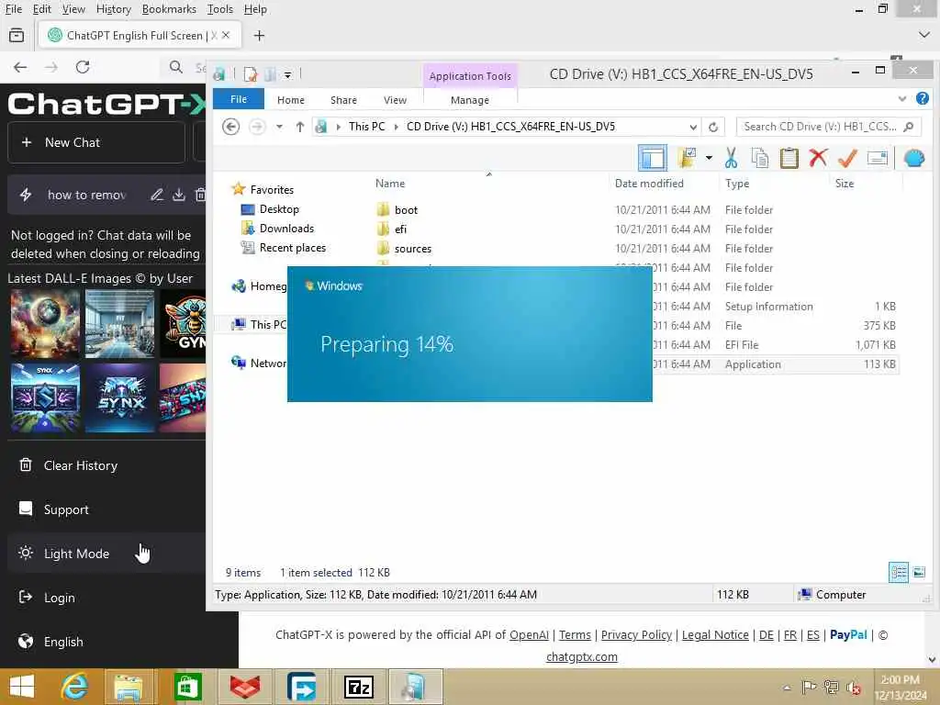Open the Manage ribbon tab
Image resolution: width=940 pixels, height=705 pixels.
470,100
